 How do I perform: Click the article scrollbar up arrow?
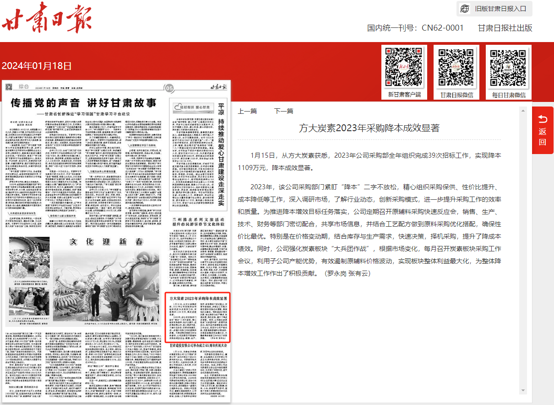(x=522, y=111)
